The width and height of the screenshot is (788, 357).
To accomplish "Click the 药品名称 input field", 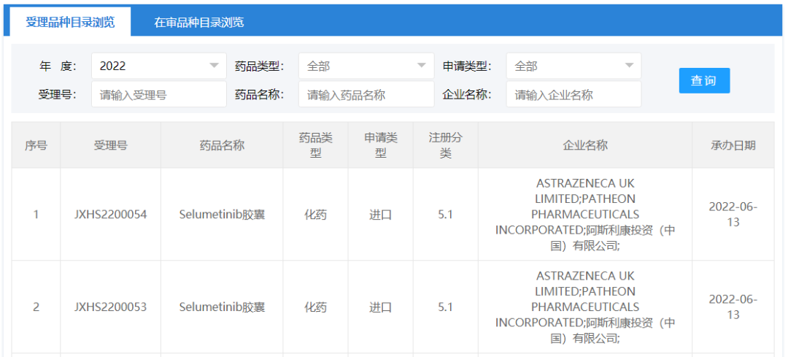I will tap(366, 94).
